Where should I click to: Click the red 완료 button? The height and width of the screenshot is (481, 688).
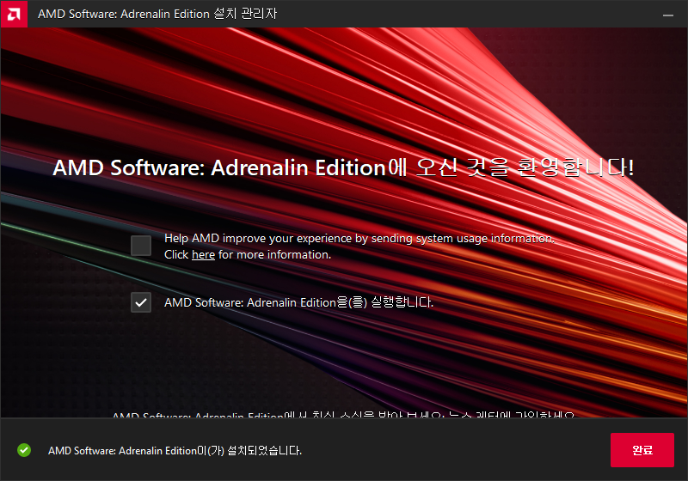click(642, 450)
